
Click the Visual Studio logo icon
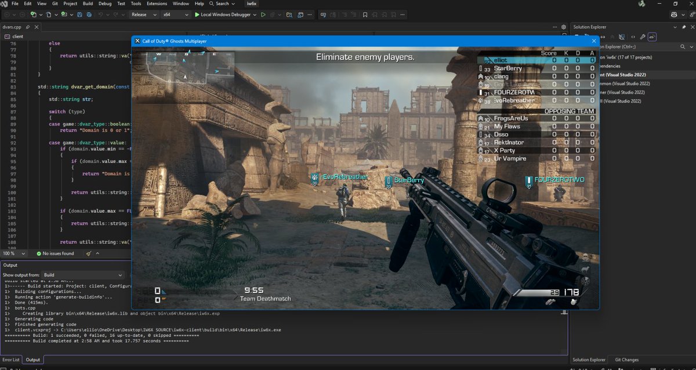click(x=3, y=3)
